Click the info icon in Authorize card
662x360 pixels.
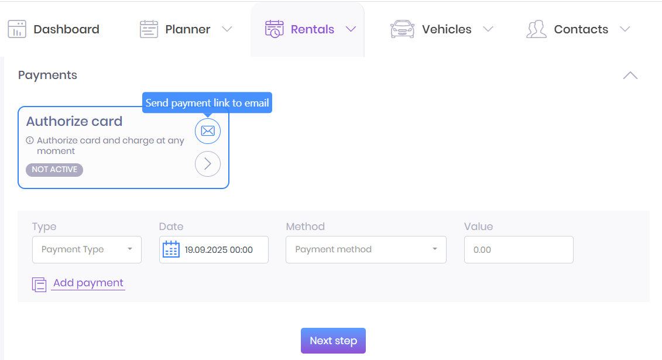(x=30, y=140)
